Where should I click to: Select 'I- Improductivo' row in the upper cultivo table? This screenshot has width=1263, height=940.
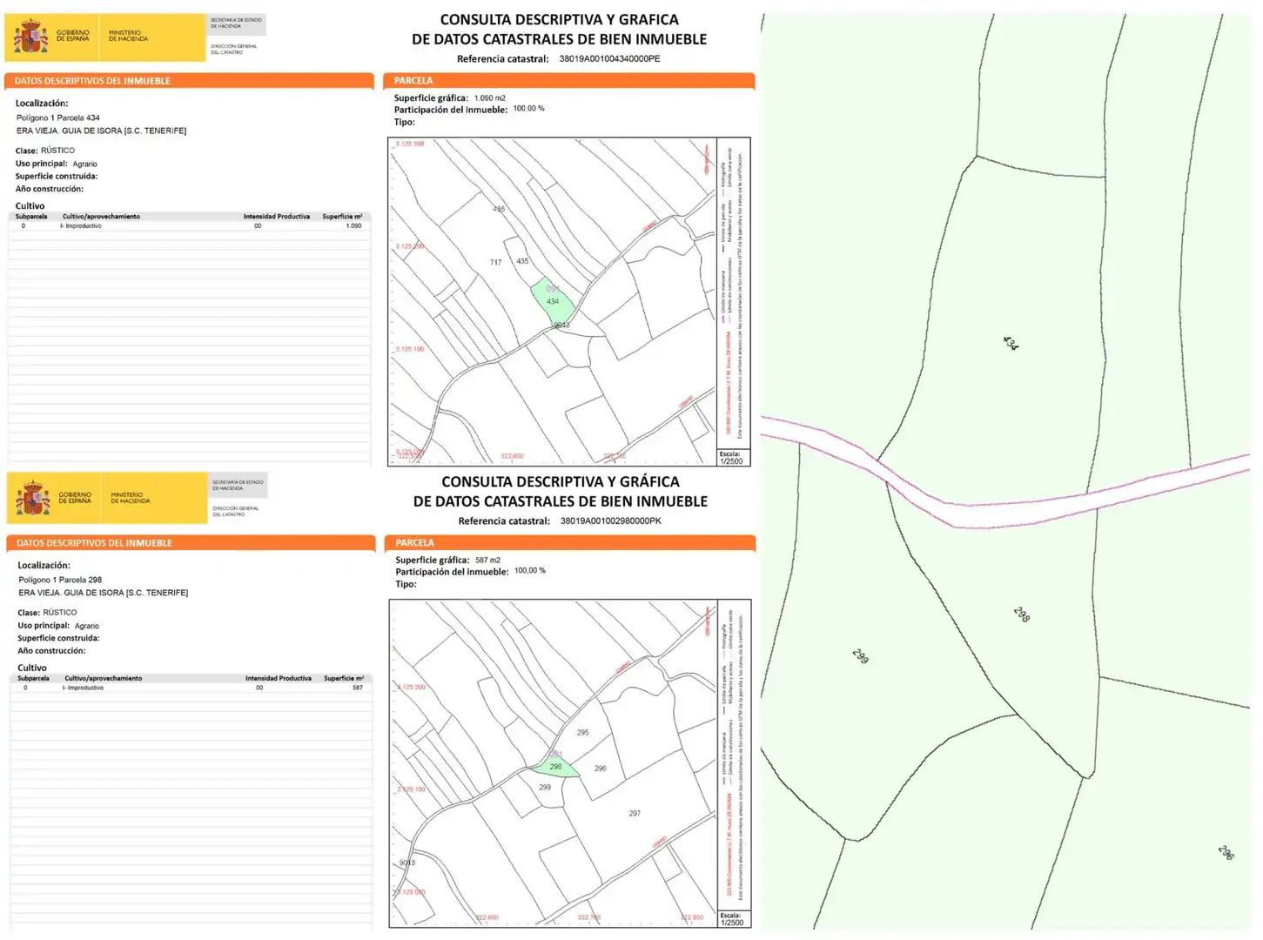190,226
